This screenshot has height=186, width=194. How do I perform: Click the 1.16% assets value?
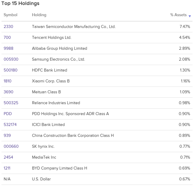185,81
